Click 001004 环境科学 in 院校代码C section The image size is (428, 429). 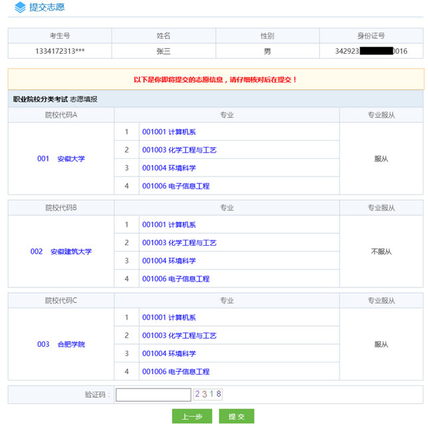coord(169,353)
